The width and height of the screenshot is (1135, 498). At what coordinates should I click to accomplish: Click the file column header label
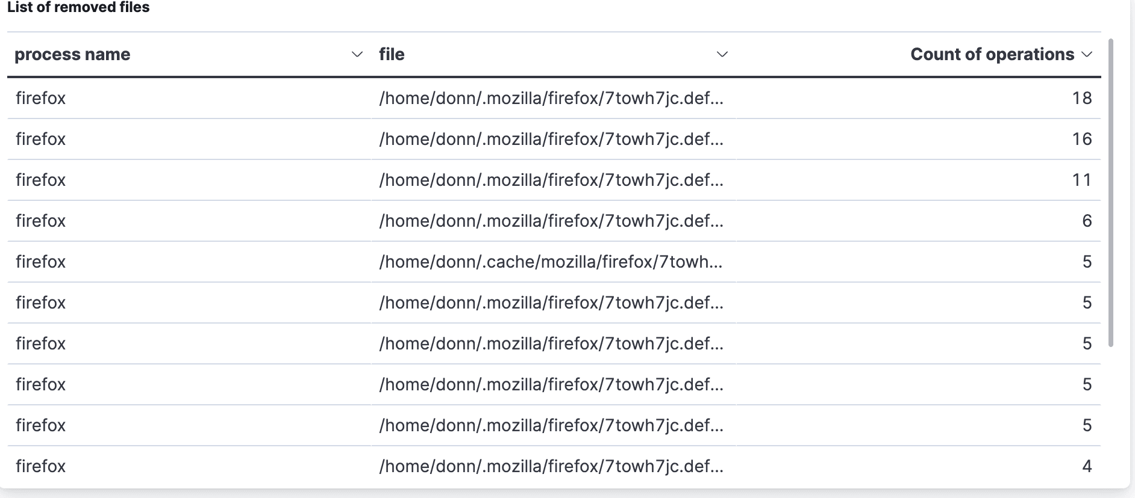coord(392,55)
